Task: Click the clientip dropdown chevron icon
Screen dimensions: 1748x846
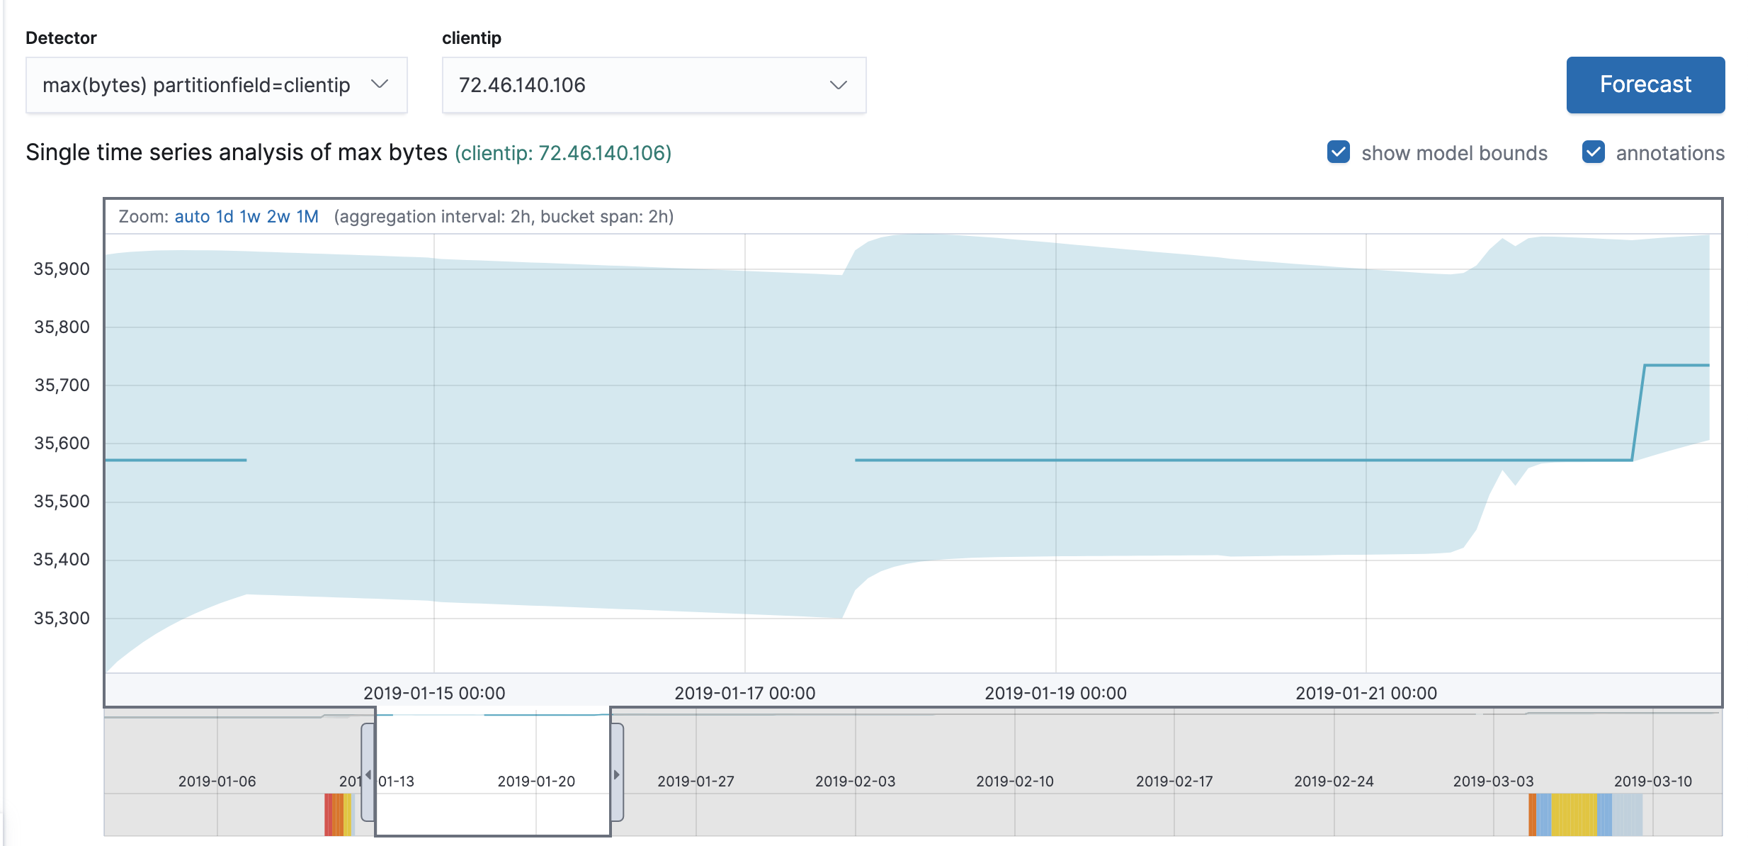Action: point(838,85)
